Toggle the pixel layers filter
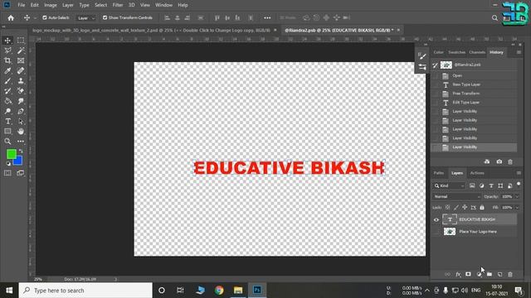The height and width of the screenshot is (298, 531). click(472, 185)
